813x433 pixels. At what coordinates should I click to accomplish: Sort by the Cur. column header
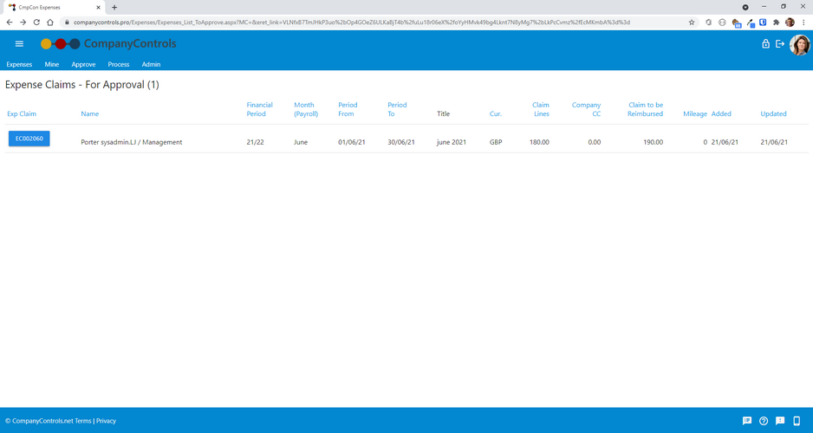point(496,114)
